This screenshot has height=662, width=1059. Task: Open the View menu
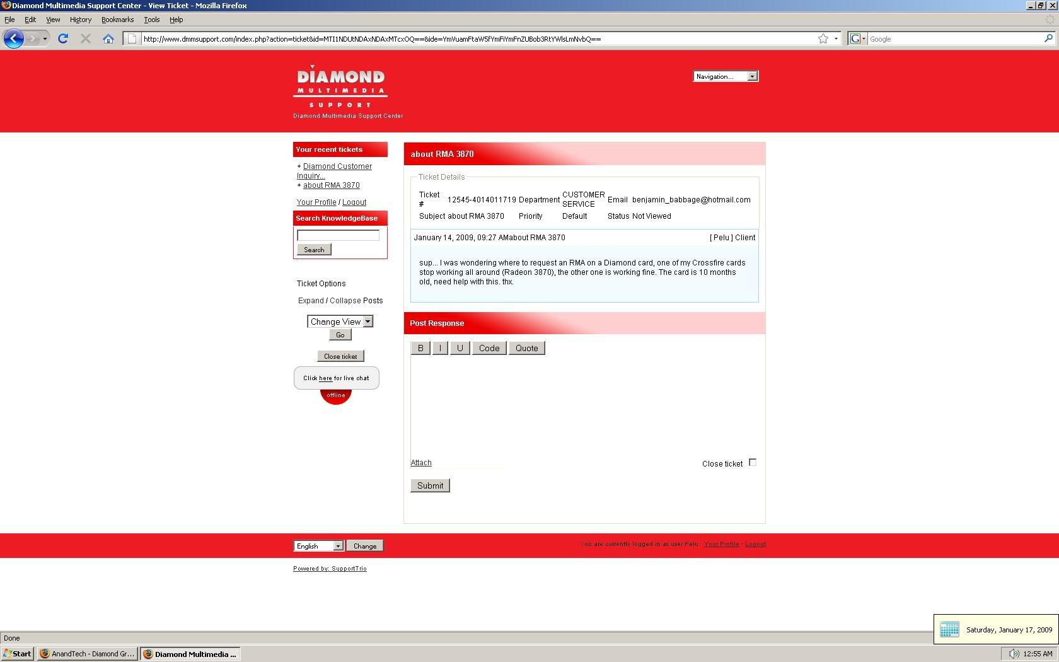[53, 20]
